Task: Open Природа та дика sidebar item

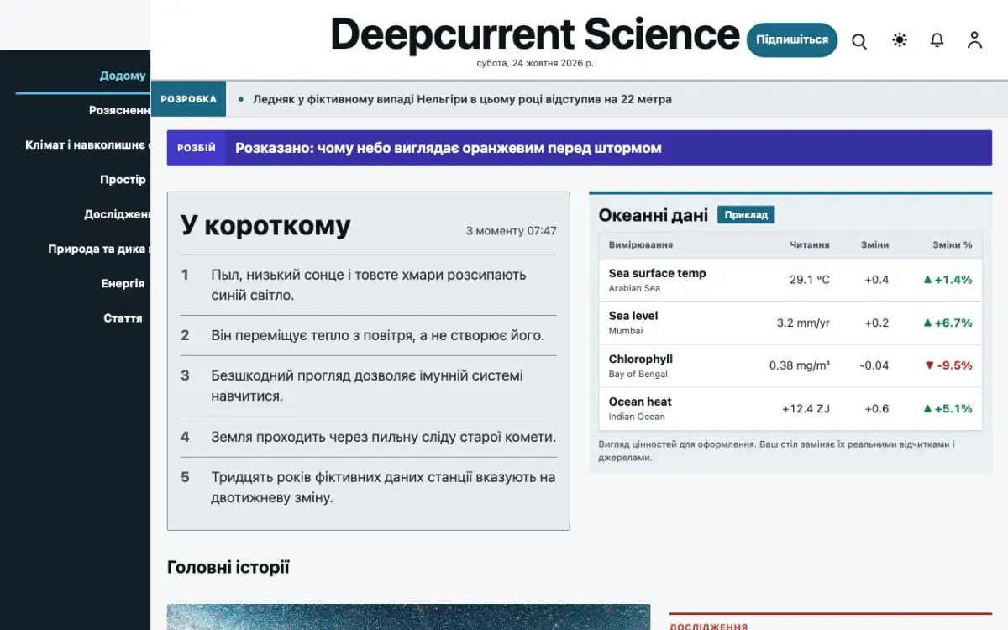Action: coord(99,249)
